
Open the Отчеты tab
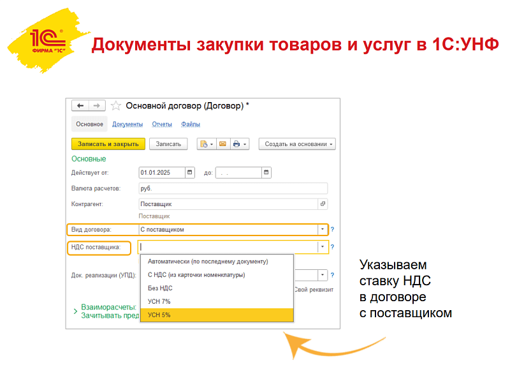[162, 124]
